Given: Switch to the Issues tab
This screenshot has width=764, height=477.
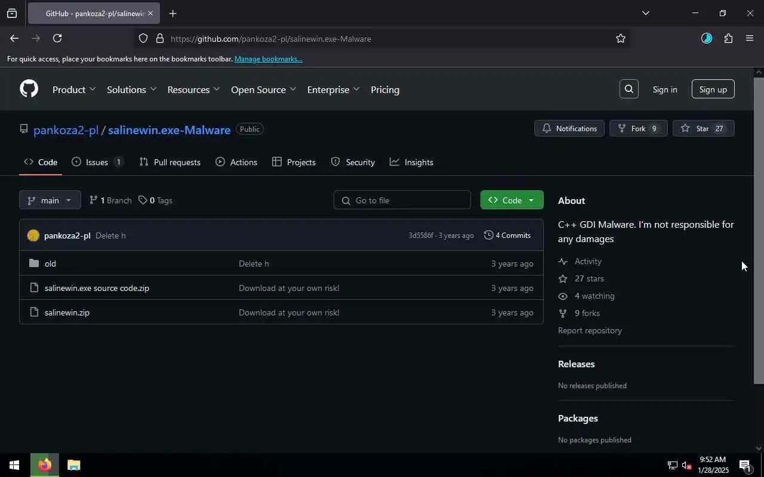Looking at the screenshot, I should 97,162.
